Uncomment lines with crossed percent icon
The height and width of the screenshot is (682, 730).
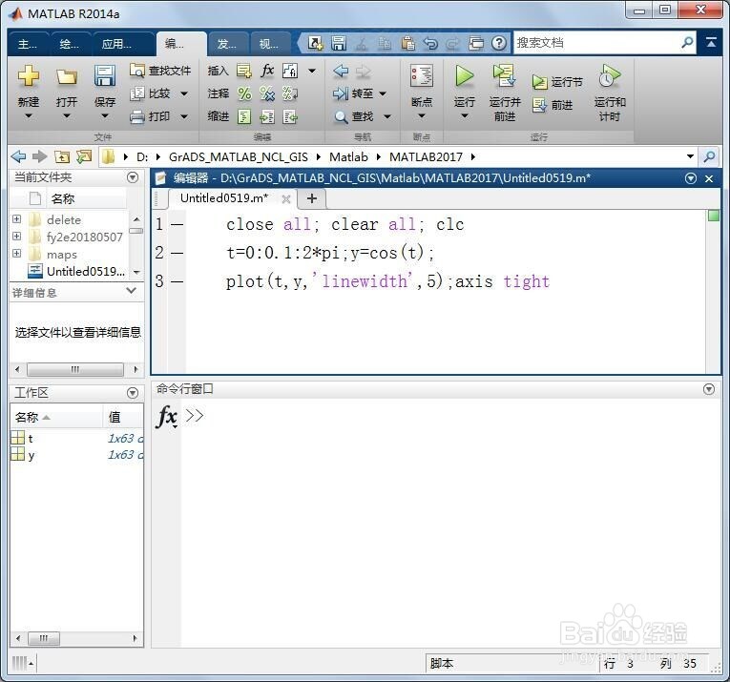click(267, 93)
